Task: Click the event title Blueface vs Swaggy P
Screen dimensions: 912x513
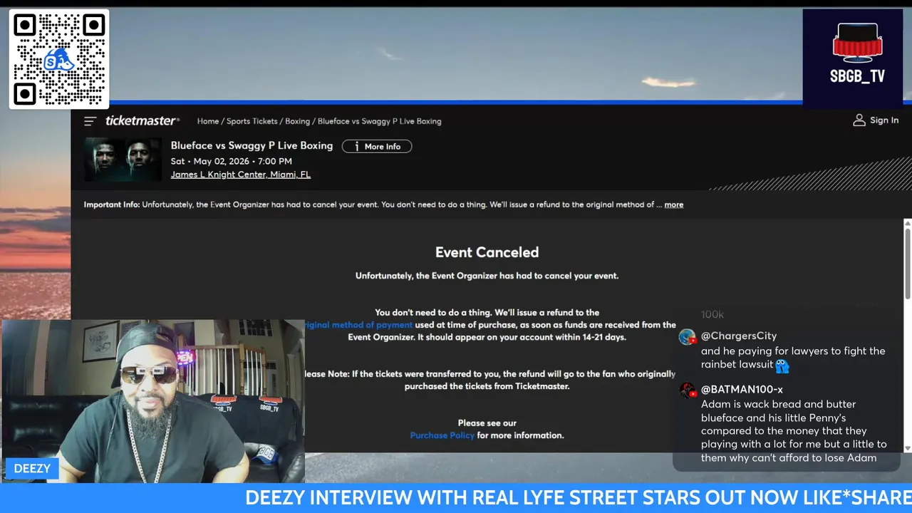Action: pyautogui.click(x=252, y=145)
